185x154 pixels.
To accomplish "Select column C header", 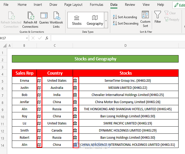I will [x=55, y=46].
